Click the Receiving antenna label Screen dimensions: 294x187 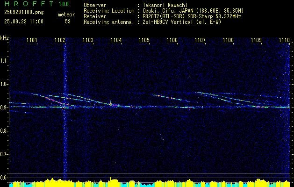[108, 22]
